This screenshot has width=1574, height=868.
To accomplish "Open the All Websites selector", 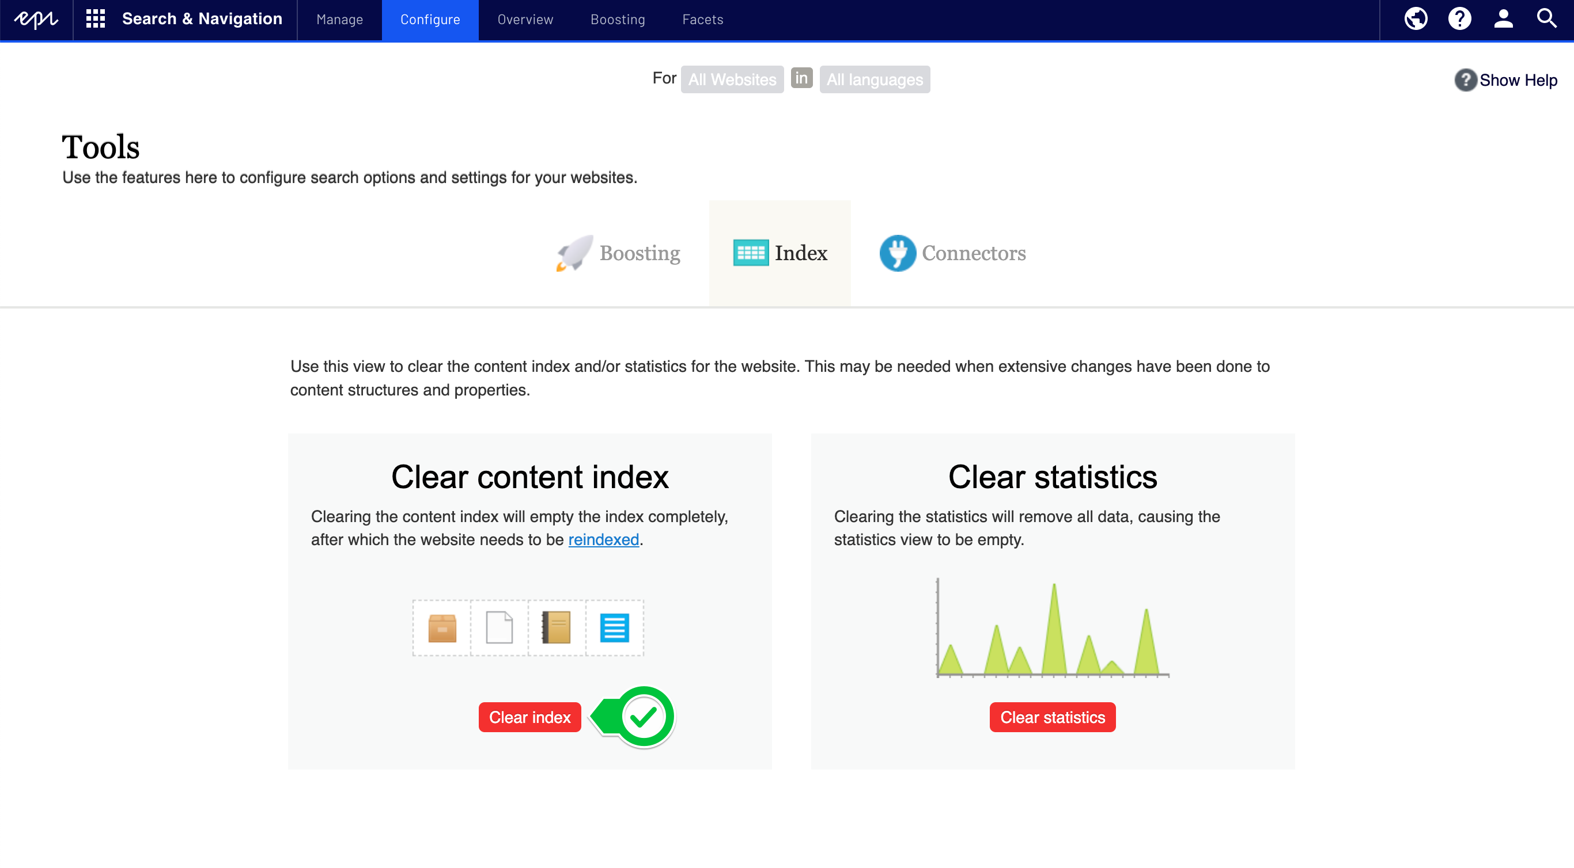I will click(x=732, y=80).
